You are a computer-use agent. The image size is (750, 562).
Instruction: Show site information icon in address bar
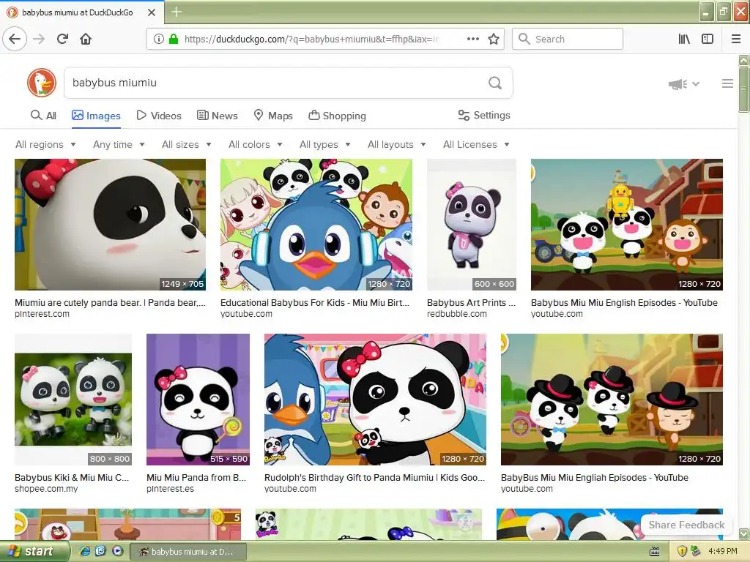[158, 39]
